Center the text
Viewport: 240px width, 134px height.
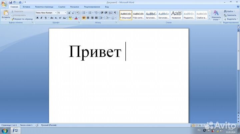pyautogui.click(x=88, y=18)
